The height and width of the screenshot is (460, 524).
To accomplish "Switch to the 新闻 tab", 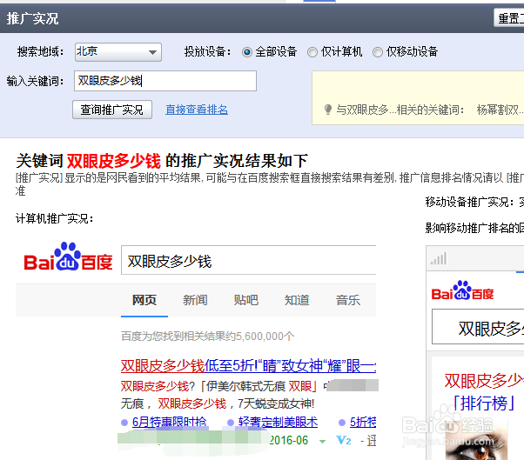I will (195, 300).
